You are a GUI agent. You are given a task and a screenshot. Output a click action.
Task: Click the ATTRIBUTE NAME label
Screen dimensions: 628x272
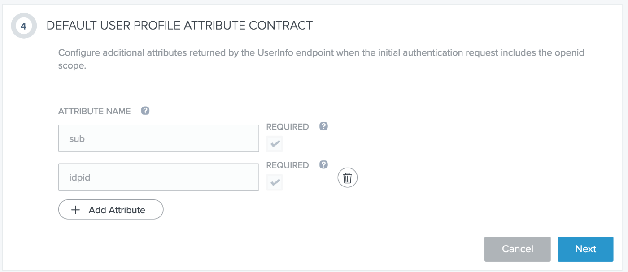95,111
